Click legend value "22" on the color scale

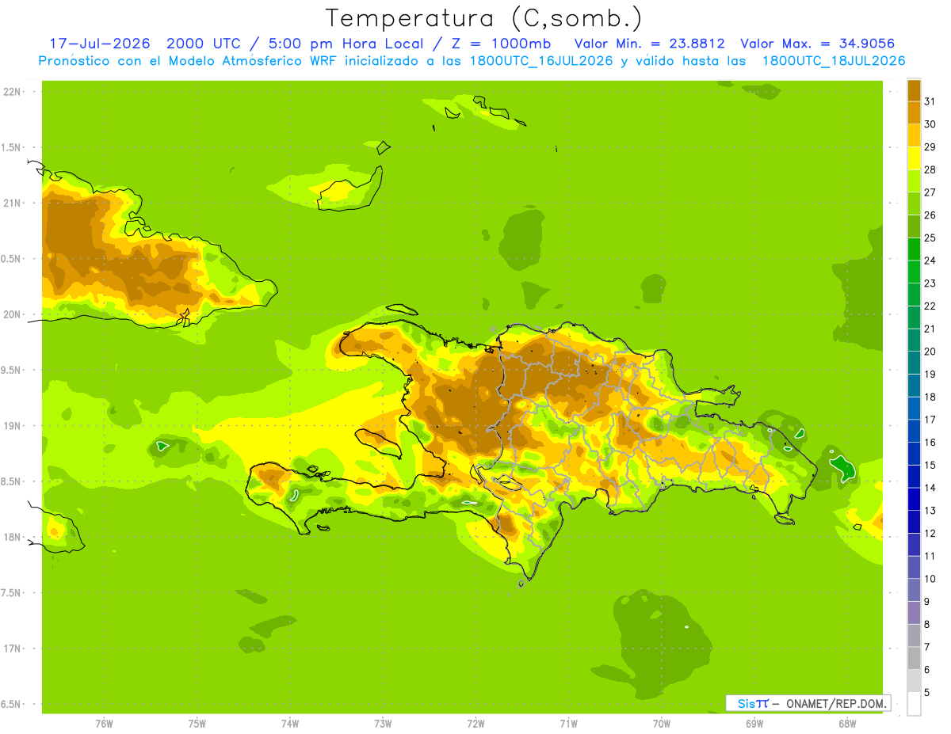[930, 306]
